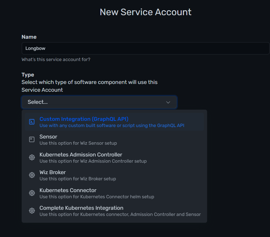Click 'Use this option for Wiz Broker setup' description
This screenshot has height=237, width=270.
tap(78, 179)
